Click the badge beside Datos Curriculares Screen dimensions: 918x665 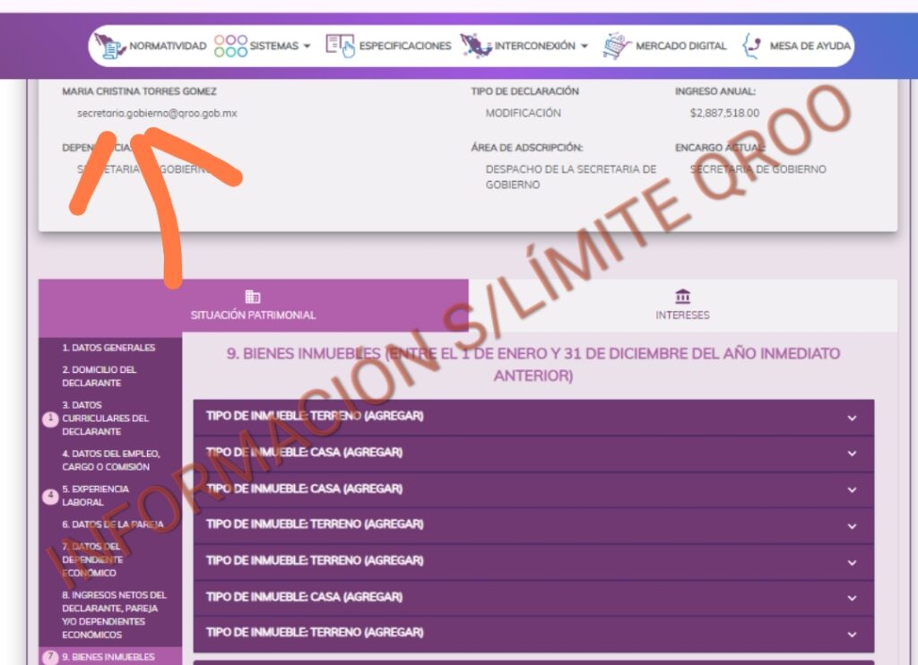pos(50,419)
